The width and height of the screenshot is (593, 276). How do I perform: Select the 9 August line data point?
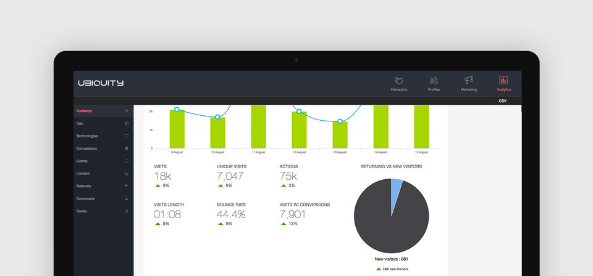pyautogui.click(x=177, y=109)
